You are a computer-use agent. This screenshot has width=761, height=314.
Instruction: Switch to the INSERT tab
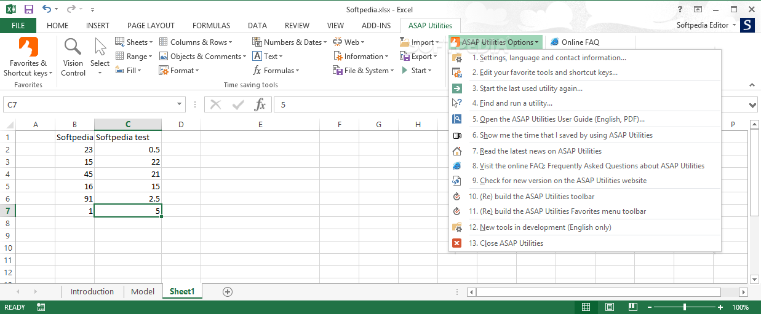(x=98, y=26)
